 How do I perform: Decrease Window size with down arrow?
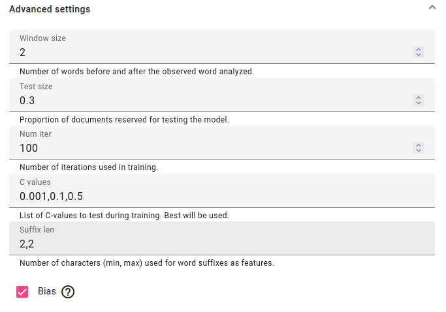point(419,55)
